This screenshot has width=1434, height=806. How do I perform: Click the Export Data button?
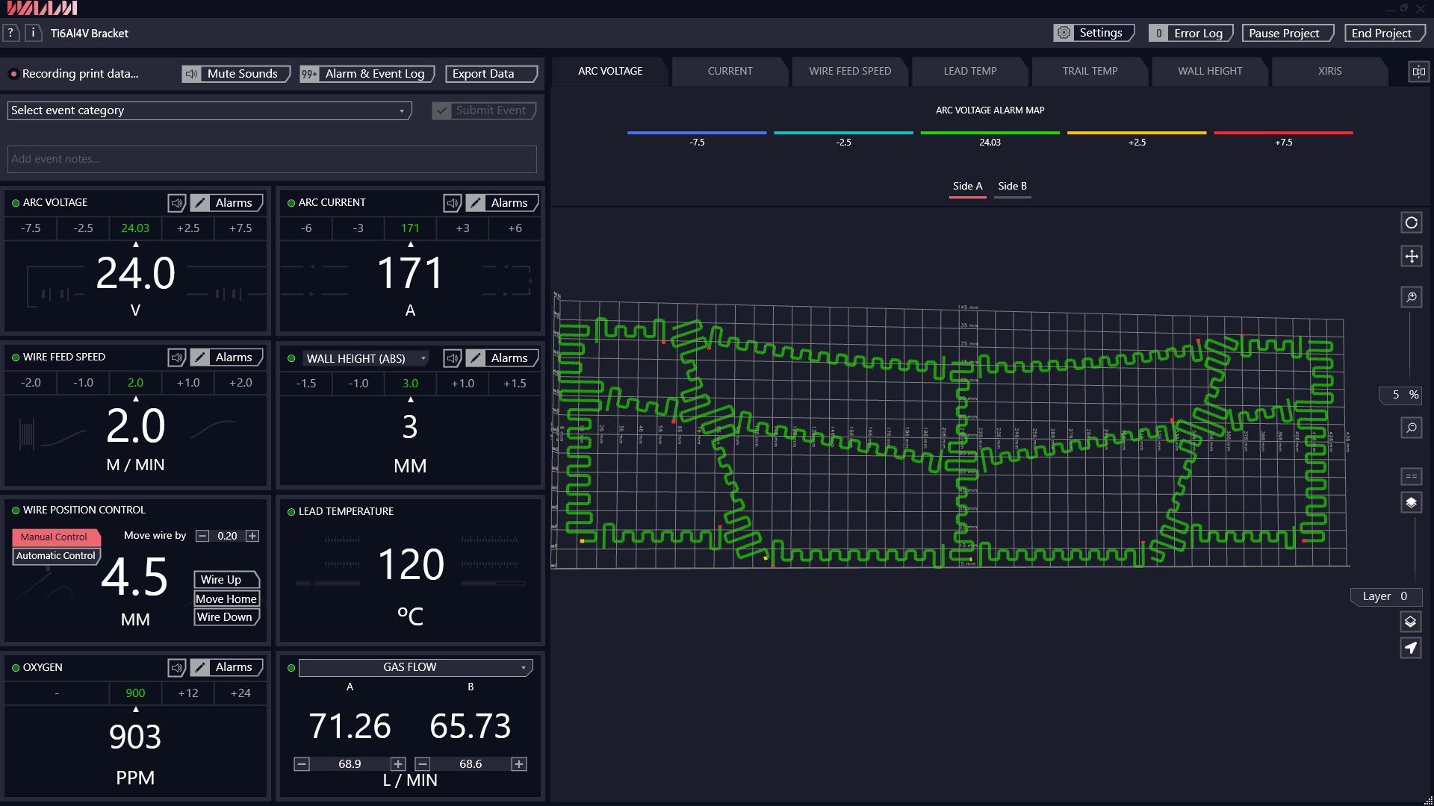(x=491, y=74)
